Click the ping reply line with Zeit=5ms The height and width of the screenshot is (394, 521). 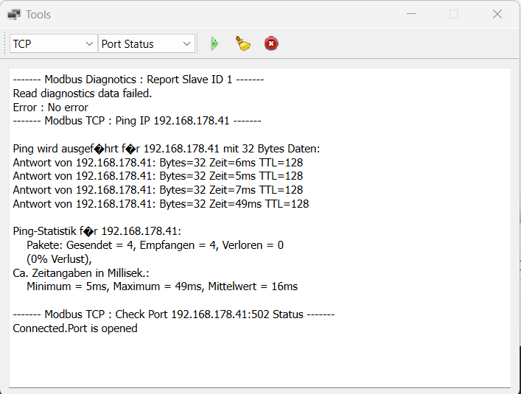tap(158, 176)
